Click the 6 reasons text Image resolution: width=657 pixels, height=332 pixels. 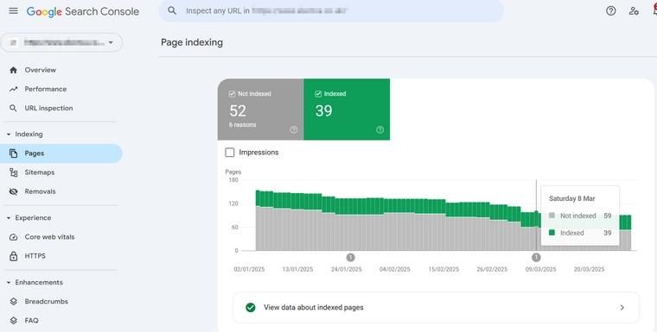242,125
